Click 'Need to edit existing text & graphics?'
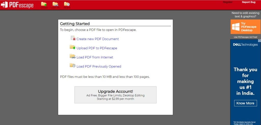The height and width of the screenshot is (125, 261). 245,15
